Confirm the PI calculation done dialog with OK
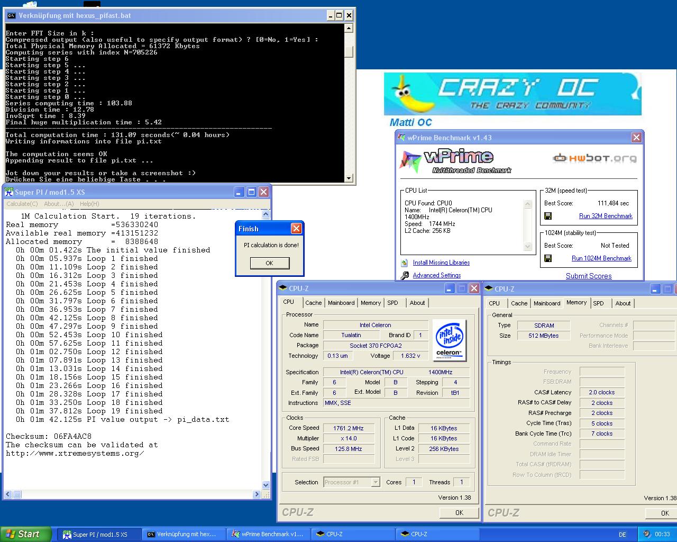677x542 pixels. 269,263
